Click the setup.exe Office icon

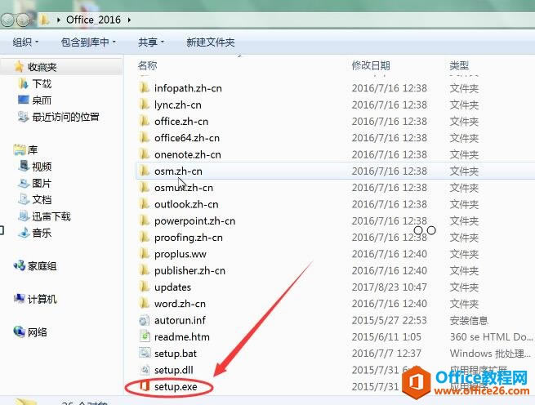tap(145, 386)
